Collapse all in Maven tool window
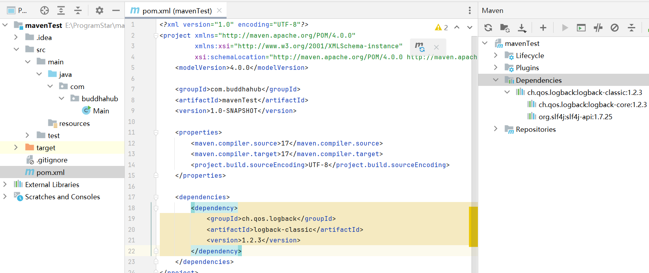 [631, 27]
